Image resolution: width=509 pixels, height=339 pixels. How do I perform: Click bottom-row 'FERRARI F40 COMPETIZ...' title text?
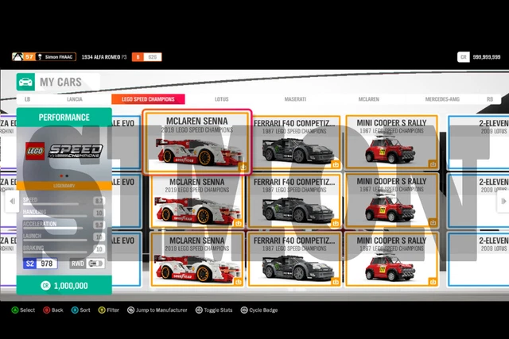(294, 241)
